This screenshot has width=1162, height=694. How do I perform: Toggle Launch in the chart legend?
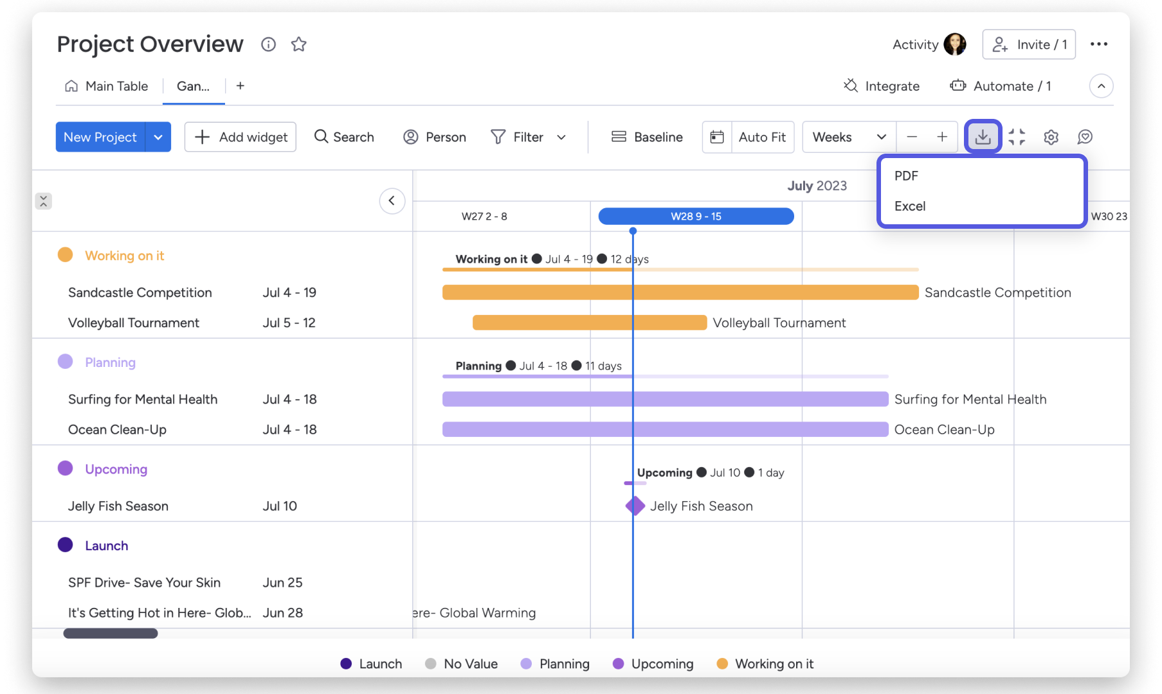point(371,664)
